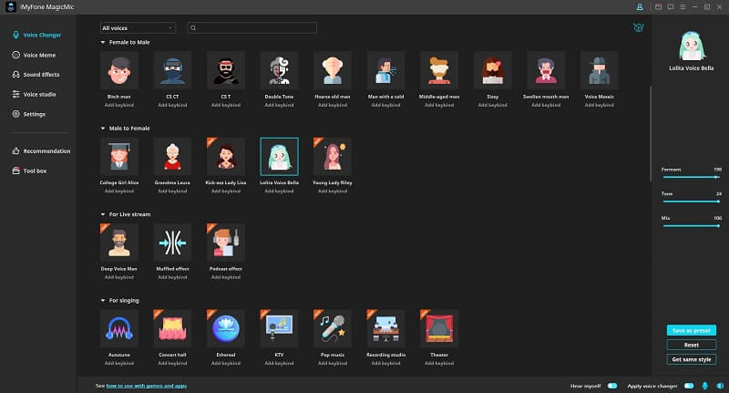Viewport: 729px width, 393px height.
Task: Add keybind for Muffled effect
Action: pyautogui.click(x=172, y=277)
